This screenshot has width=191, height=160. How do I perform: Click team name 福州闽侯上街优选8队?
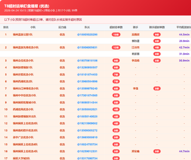(x=25, y=123)
